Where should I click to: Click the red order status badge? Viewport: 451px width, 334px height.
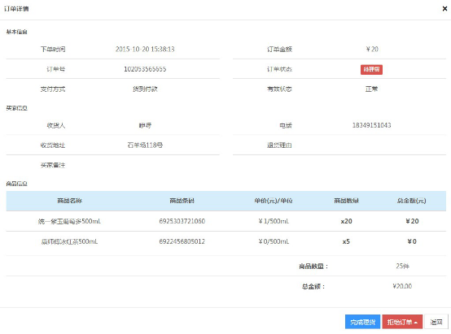pyautogui.click(x=371, y=69)
